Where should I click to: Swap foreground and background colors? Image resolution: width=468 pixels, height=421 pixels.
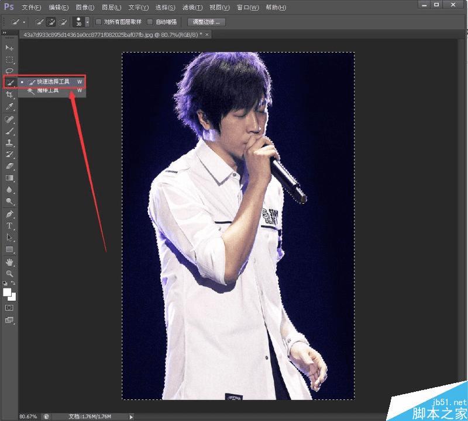click(x=13, y=283)
